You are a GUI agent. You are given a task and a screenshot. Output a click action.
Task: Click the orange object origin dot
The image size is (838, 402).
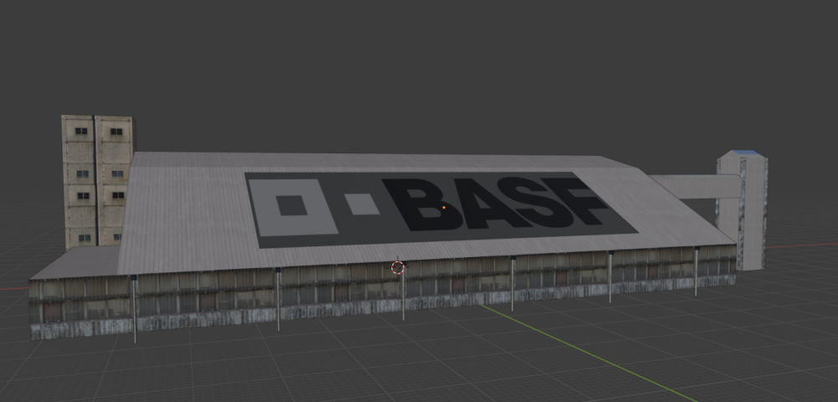pyautogui.click(x=444, y=207)
